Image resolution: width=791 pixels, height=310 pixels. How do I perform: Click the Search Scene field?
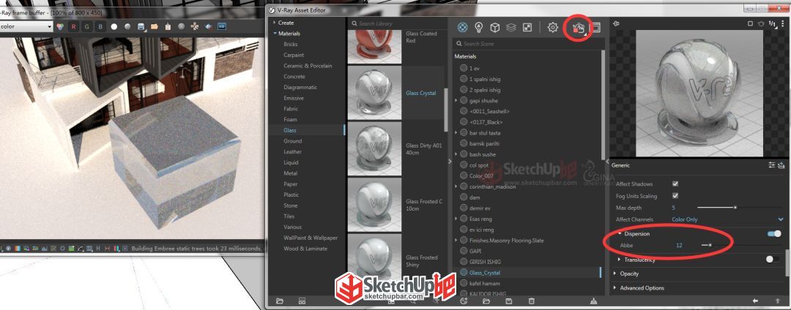(x=527, y=44)
